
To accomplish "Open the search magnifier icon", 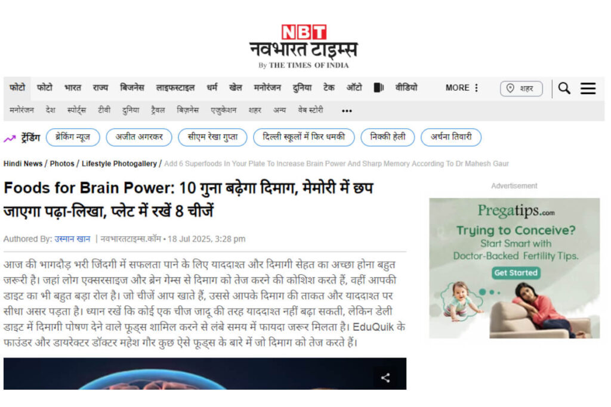I will click(x=564, y=88).
